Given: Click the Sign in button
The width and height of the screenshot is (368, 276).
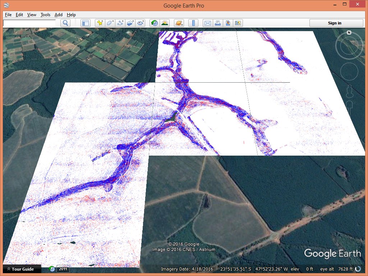Looking at the screenshot, I should [335, 23].
